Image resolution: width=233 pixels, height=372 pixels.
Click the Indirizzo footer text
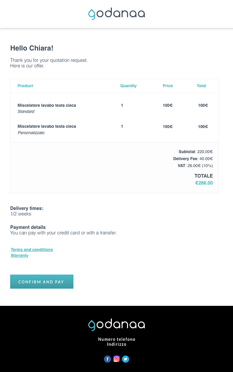click(117, 344)
